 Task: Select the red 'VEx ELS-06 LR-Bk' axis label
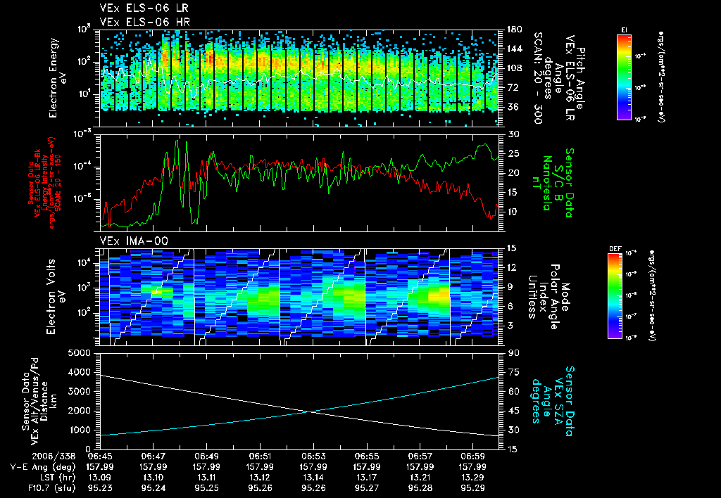38,183
